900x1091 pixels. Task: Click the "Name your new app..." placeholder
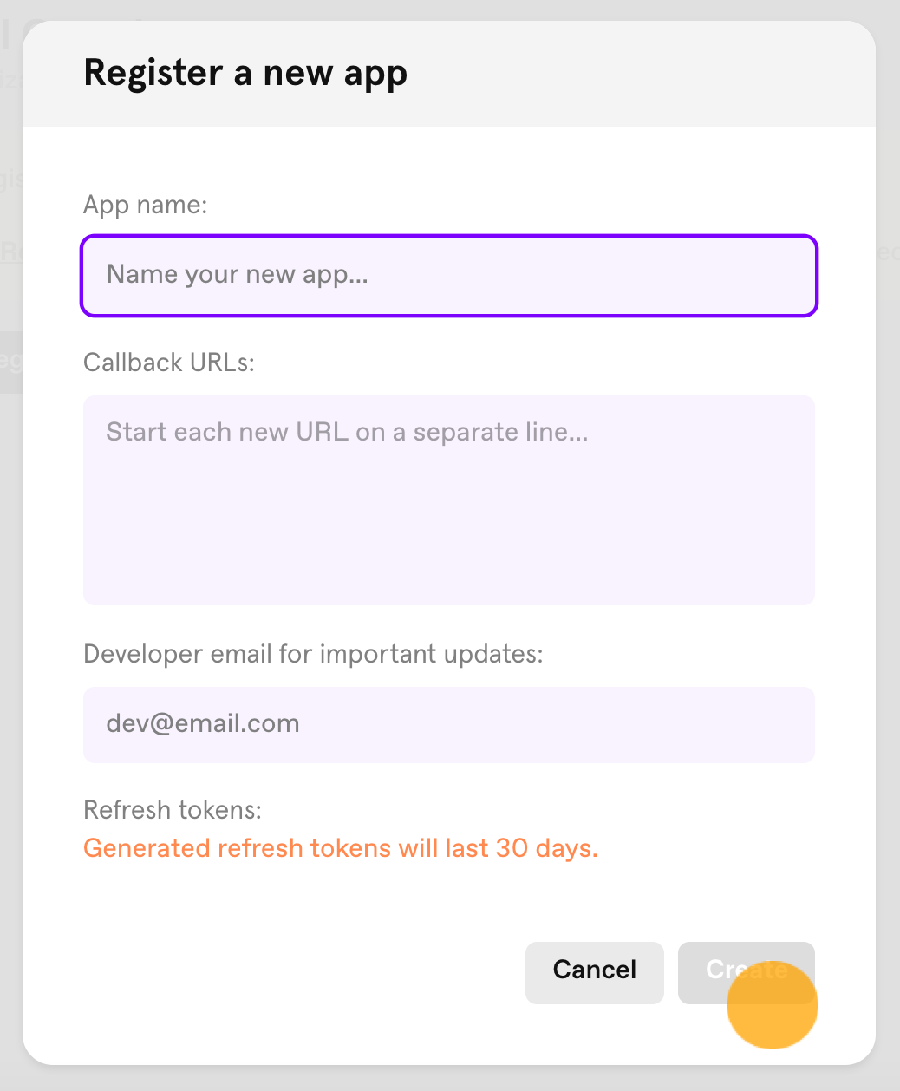pos(238,275)
